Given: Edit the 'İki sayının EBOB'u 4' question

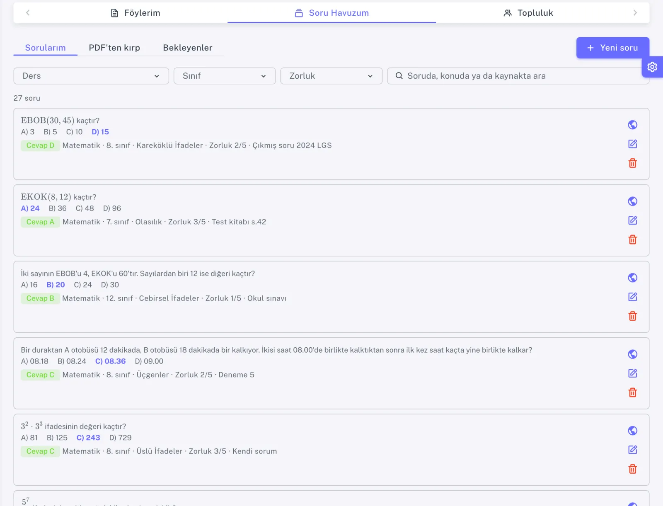Looking at the screenshot, I should [x=632, y=297].
